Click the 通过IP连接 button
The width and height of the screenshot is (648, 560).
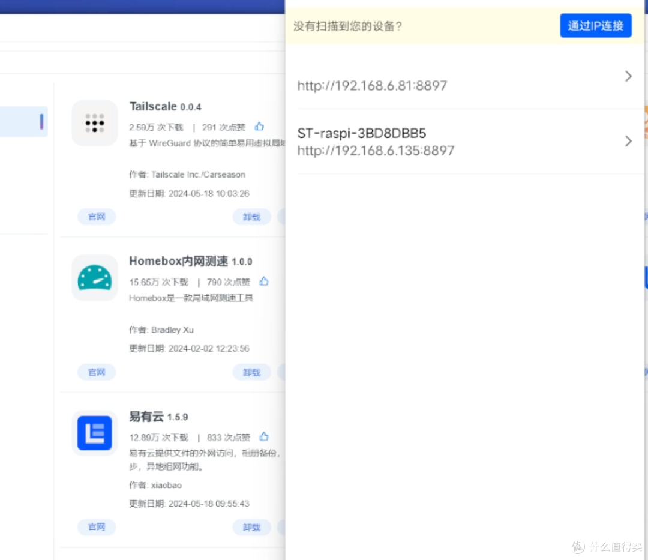pos(596,26)
